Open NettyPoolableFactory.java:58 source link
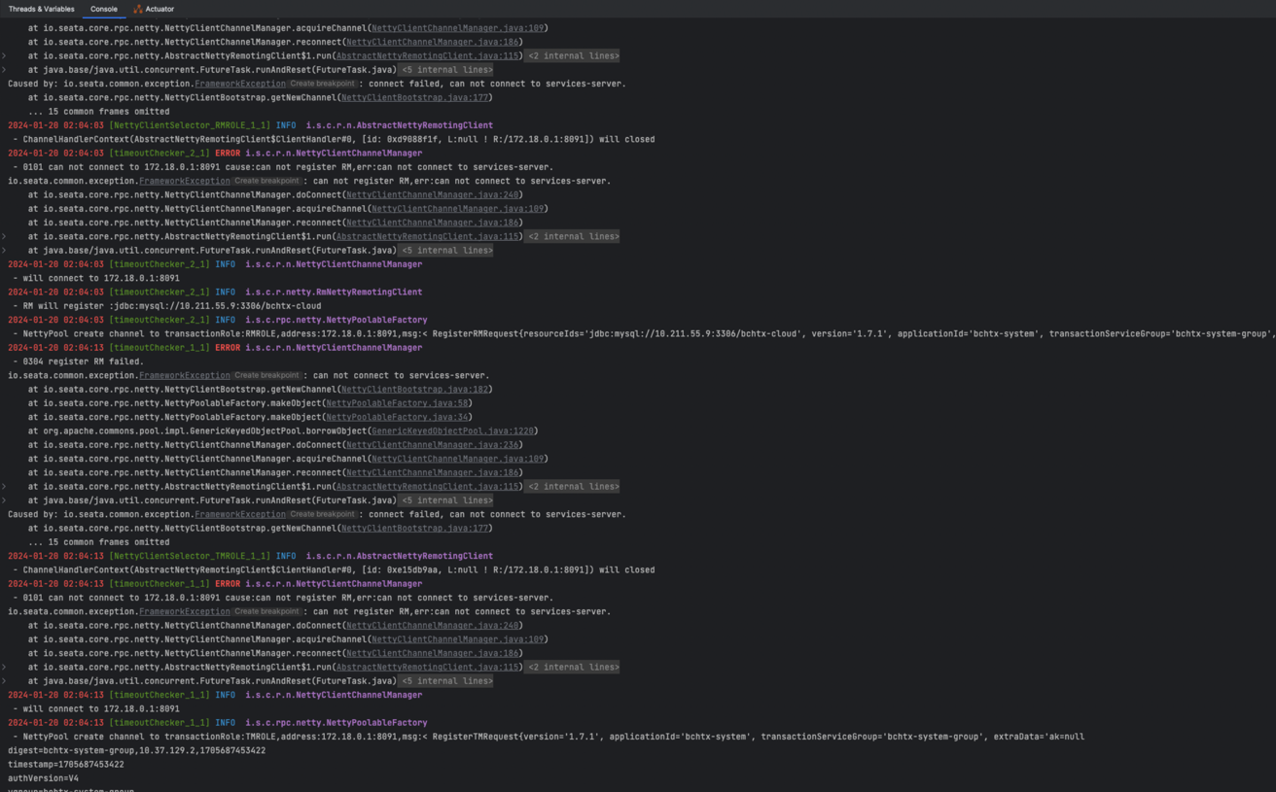 pyautogui.click(x=397, y=403)
